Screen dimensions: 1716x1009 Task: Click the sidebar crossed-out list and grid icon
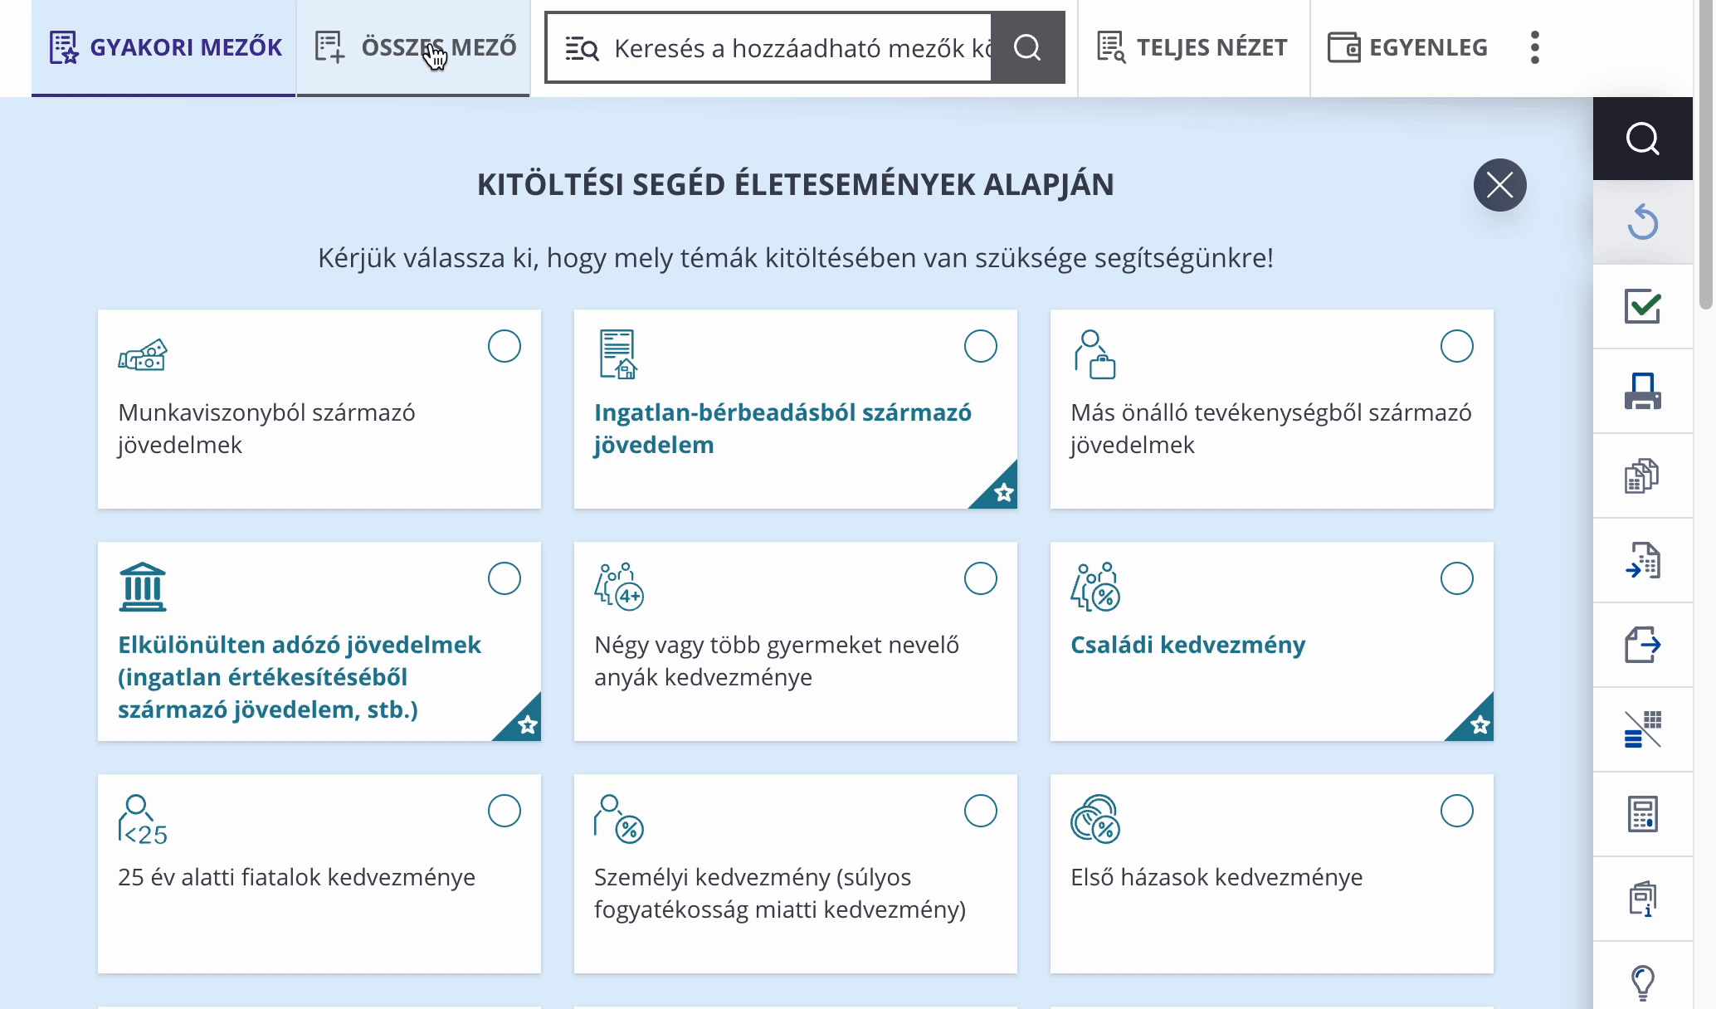[1642, 729]
